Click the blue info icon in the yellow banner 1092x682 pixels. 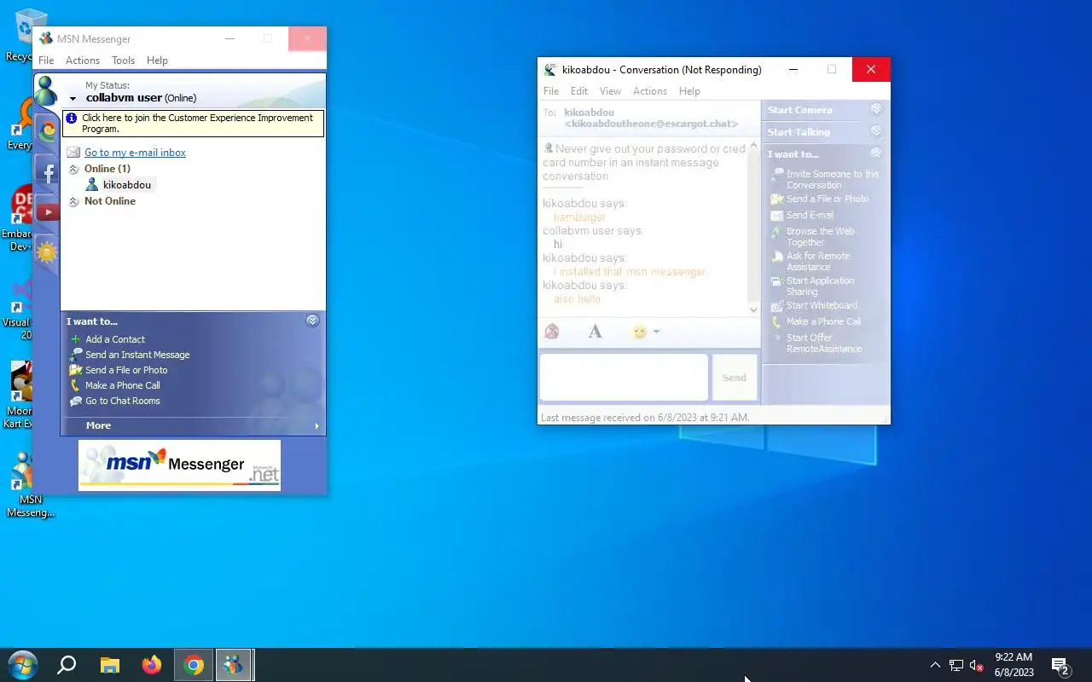pyautogui.click(x=72, y=118)
